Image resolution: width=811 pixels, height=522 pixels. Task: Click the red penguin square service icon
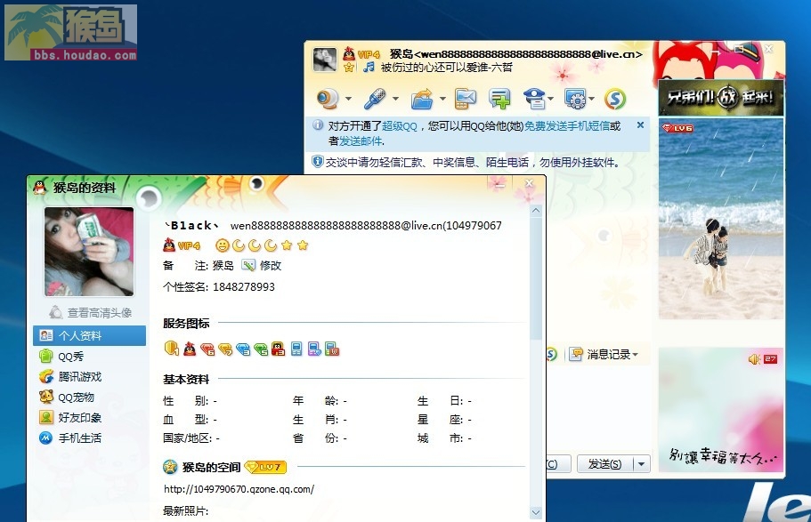[x=279, y=349]
